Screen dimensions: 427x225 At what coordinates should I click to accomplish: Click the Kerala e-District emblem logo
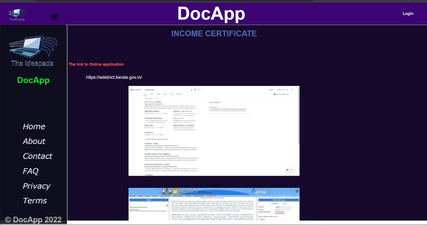coord(166,191)
